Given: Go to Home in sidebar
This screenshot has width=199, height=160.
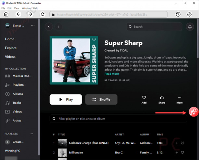Looking at the screenshot, I should point(10,39).
